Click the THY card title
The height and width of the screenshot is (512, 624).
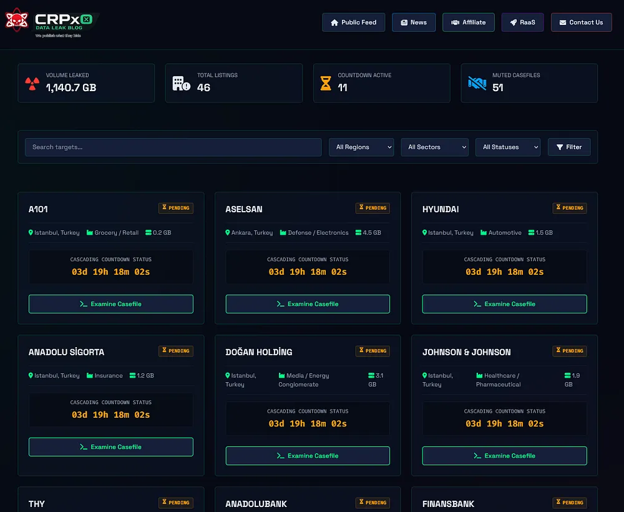pos(37,504)
